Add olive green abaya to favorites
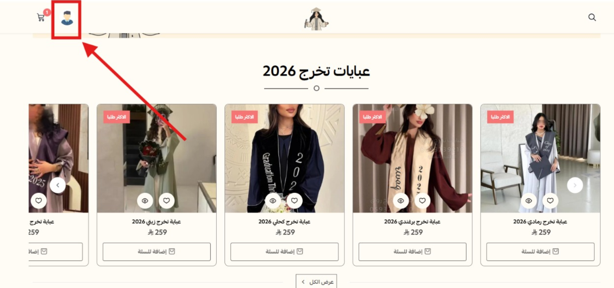The height and width of the screenshot is (288, 614). coord(166,201)
